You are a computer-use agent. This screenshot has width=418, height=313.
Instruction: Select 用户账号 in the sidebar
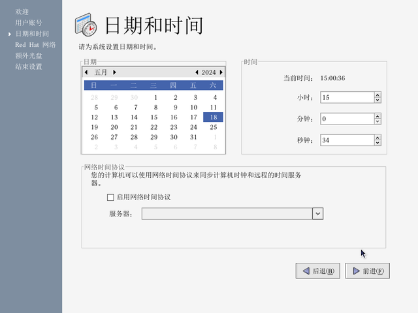[29, 23]
